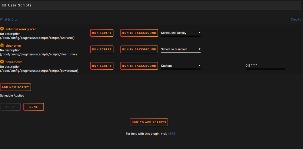Click the gear icon next to antivirus weekly scan
The height and width of the screenshot is (149, 303).
2,29
